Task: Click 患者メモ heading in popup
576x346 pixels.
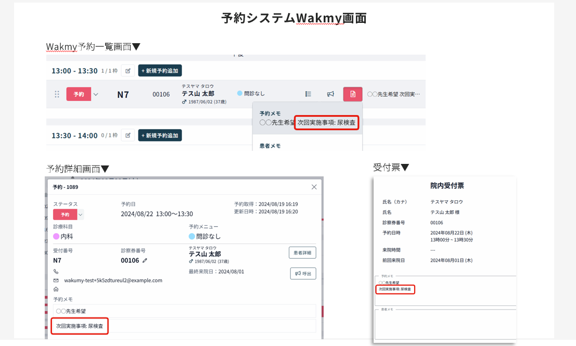Action: tap(270, 146)
